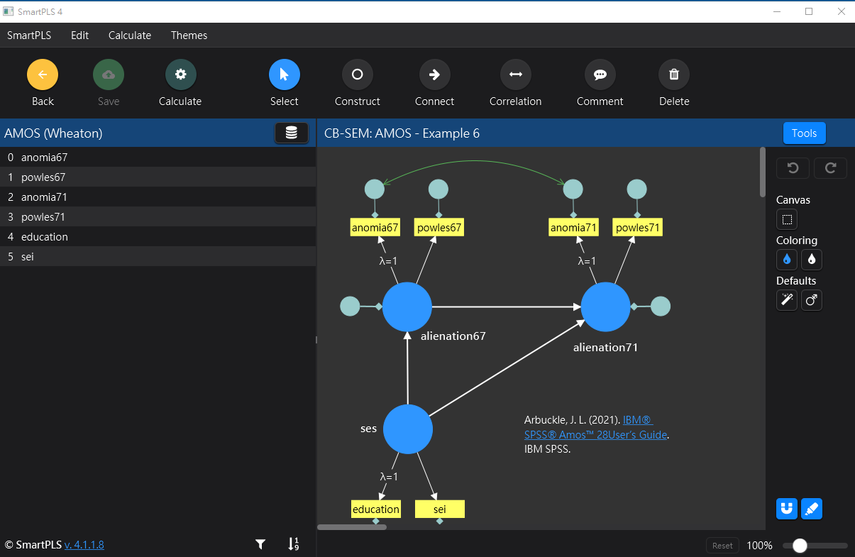Click the magic wand Defaults icon
Viewport: 855px width, 557px height.
click(x=787, y=300)
